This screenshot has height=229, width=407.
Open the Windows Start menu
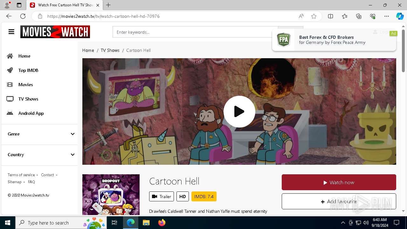coord(8,223)
